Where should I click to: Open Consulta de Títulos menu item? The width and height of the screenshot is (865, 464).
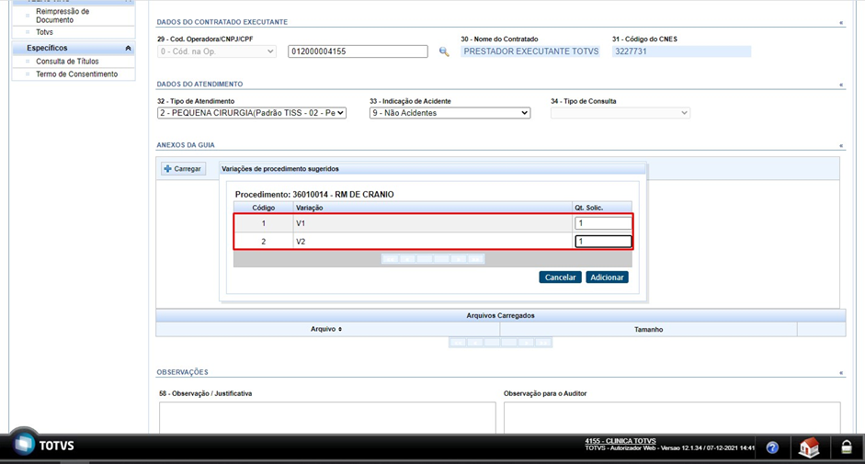(67, 62)
